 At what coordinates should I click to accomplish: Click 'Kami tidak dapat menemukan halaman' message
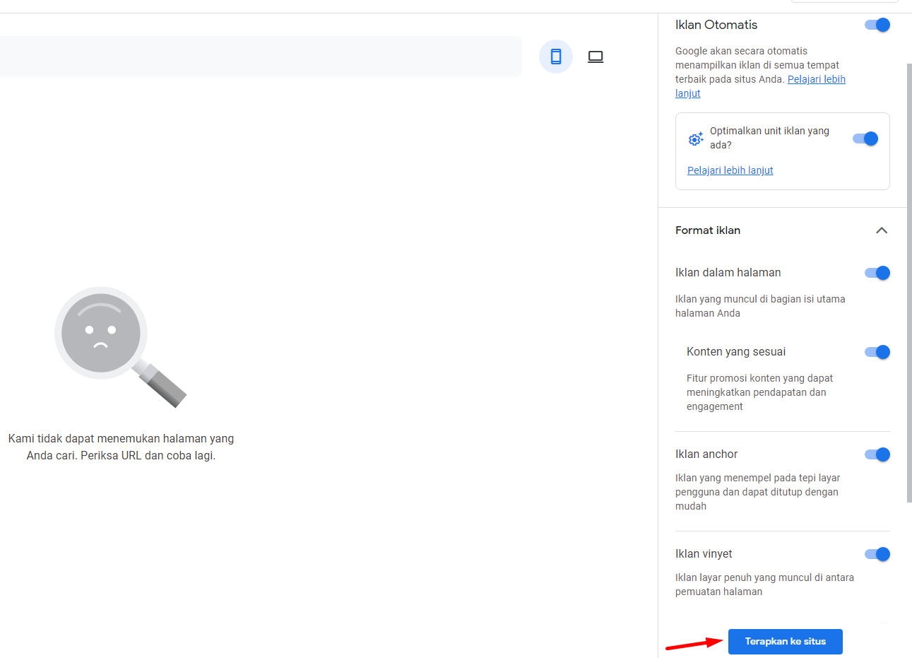click(x=121, y=447)
